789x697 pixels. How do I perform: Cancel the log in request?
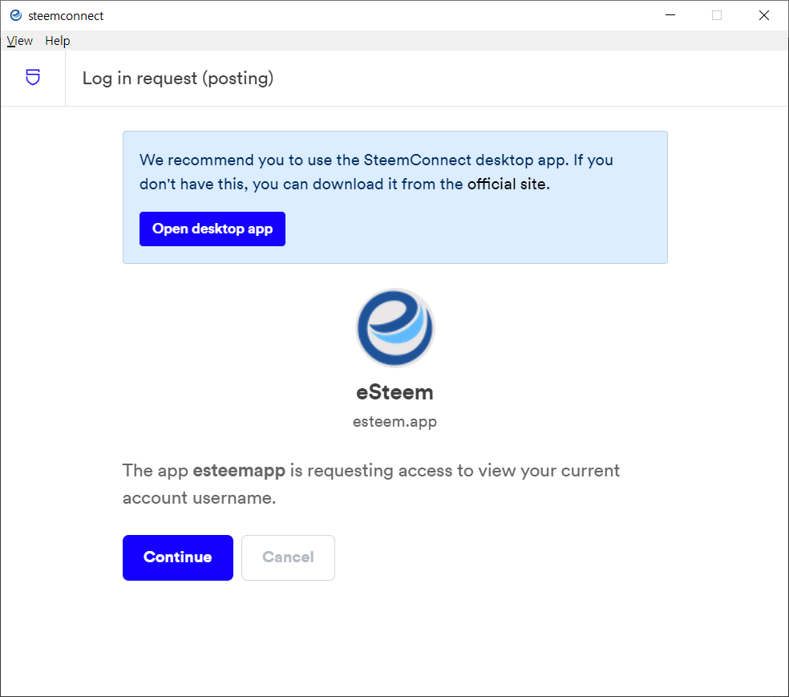pos(288,557)
